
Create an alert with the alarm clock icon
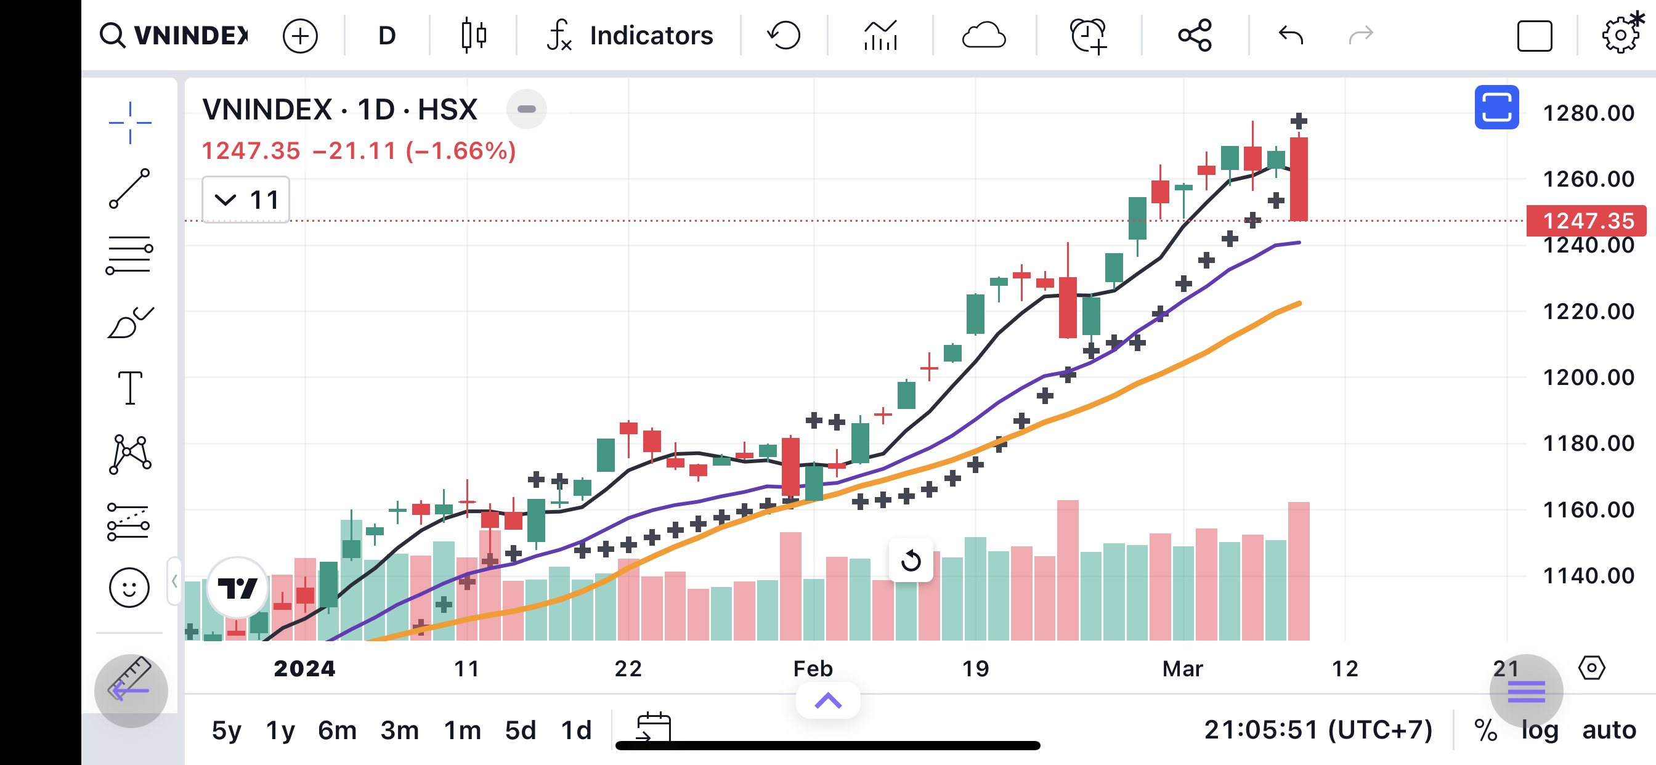click(x=1089, y=35)
